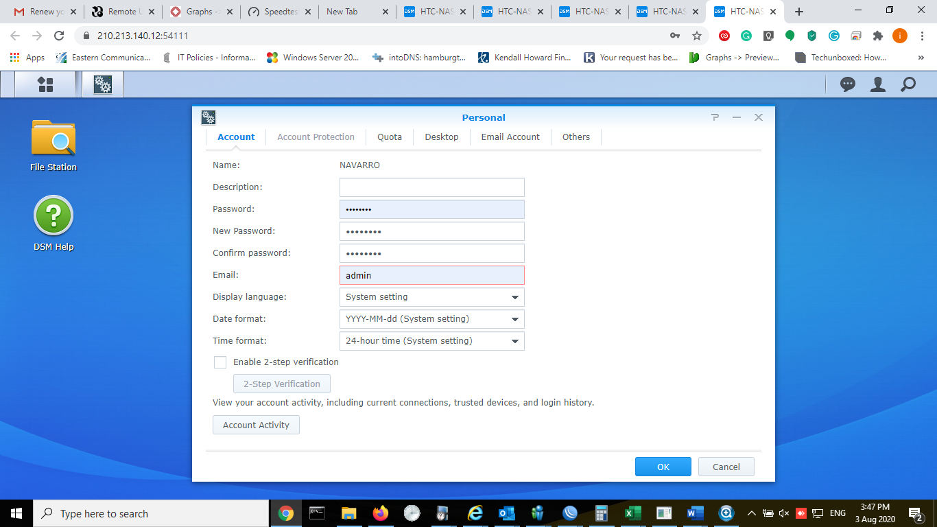Click the Email field containing admin
The image size is (937, 527).
tap(432, 275)
